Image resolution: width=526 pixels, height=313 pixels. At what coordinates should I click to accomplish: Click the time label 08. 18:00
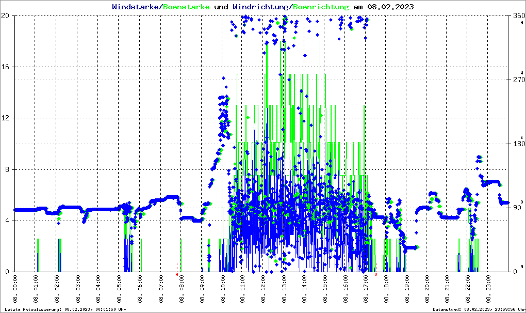[387, 289]
